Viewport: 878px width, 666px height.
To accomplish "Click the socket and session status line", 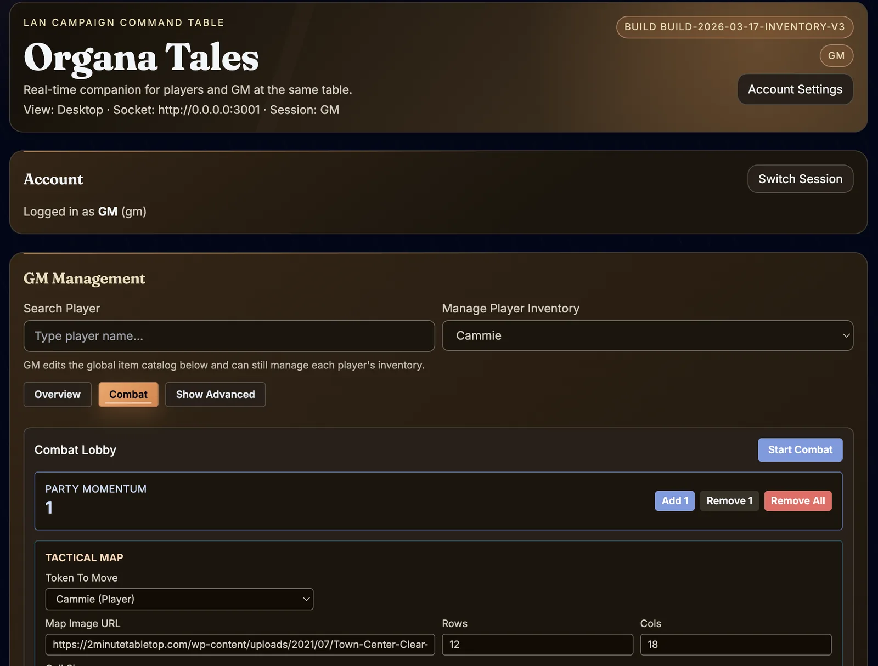I will (x=181, y=110).
